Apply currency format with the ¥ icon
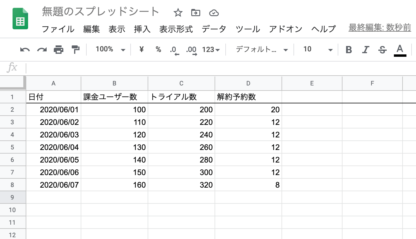The image size is (416, 239). [141, 50]
